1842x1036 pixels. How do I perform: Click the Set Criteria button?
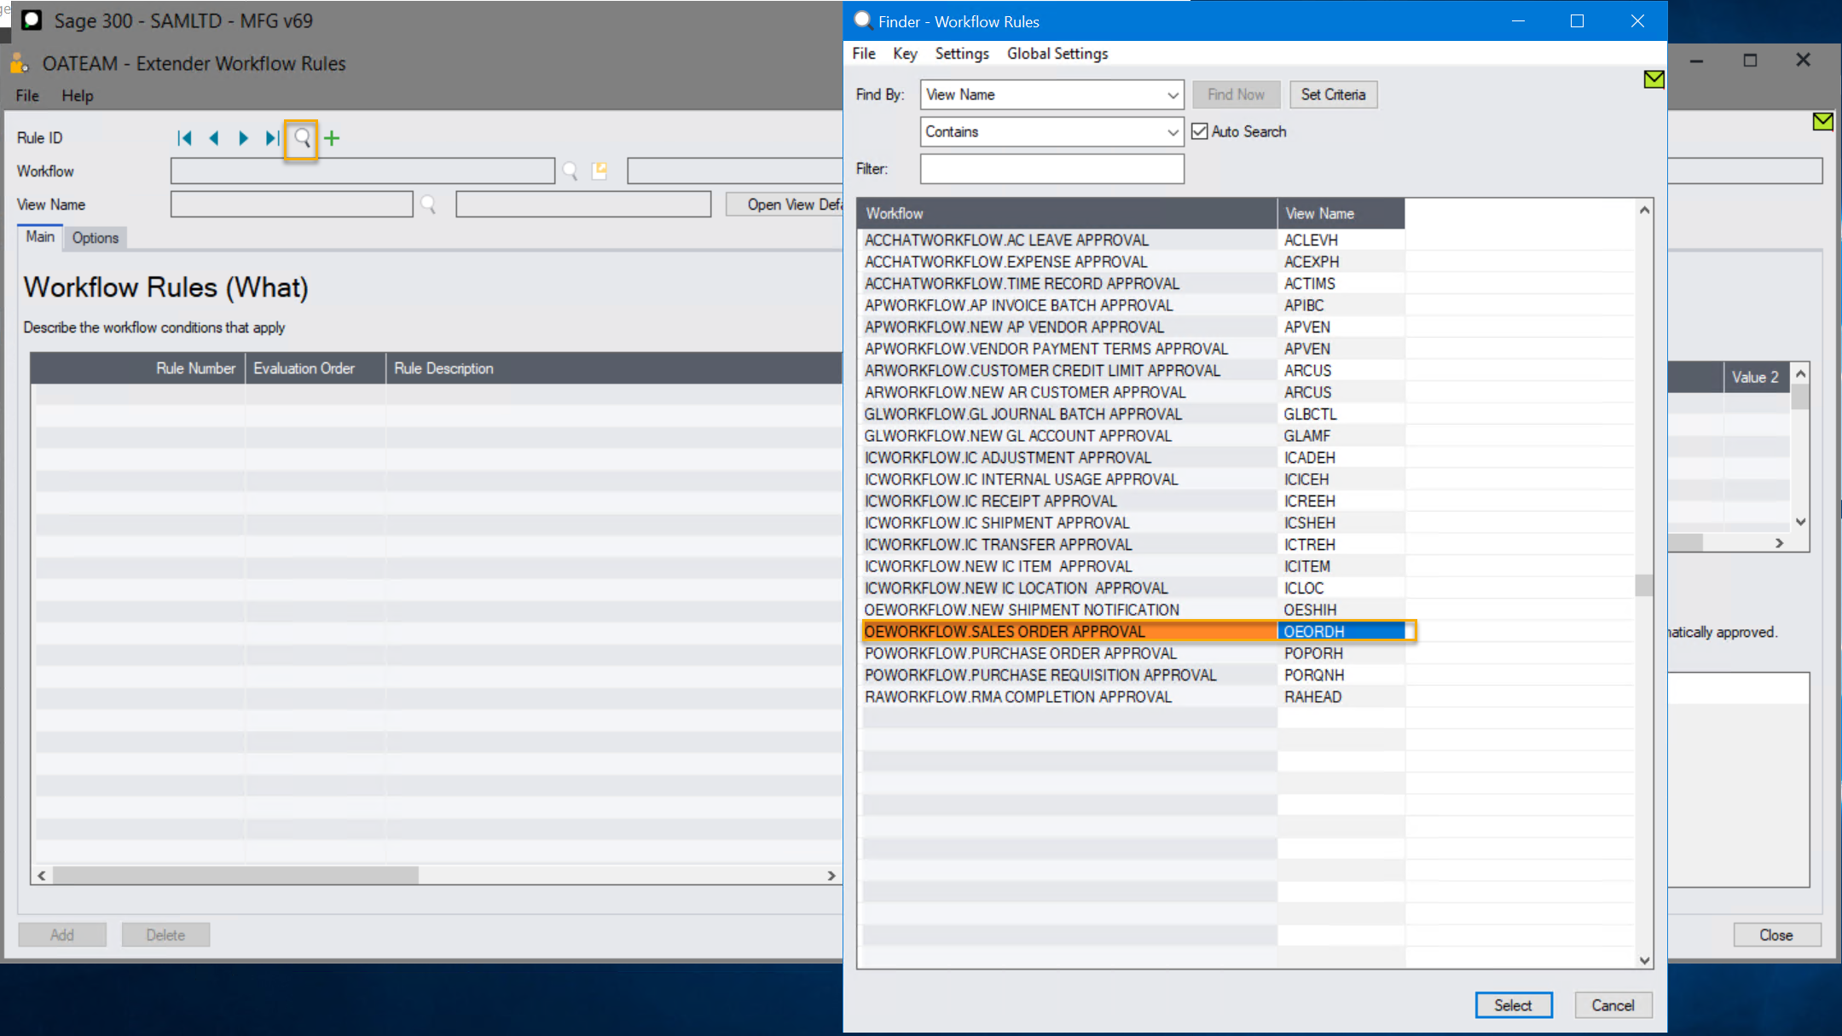(1333, 94)
